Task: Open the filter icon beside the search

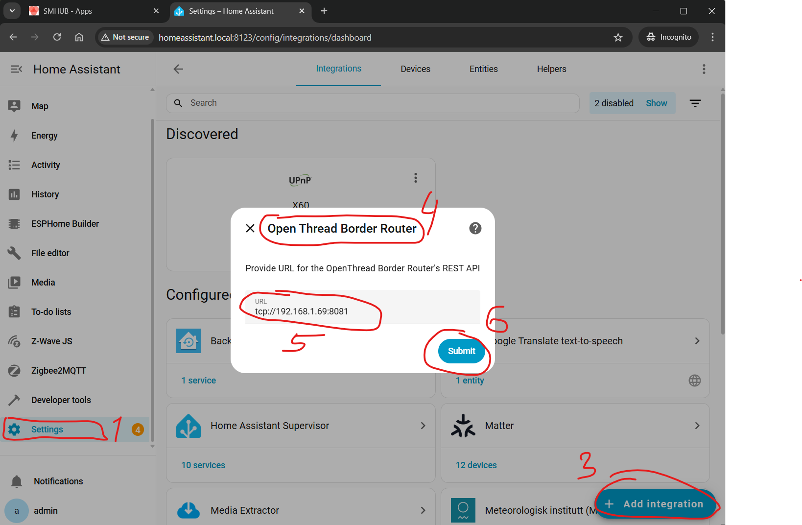Action: (695, 103)
